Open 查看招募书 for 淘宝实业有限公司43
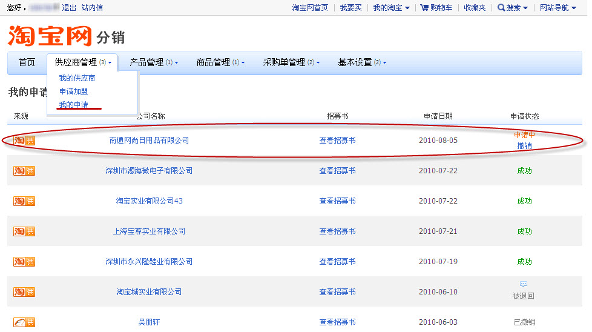This screenshot has height=332, width=592. point(337,201)
